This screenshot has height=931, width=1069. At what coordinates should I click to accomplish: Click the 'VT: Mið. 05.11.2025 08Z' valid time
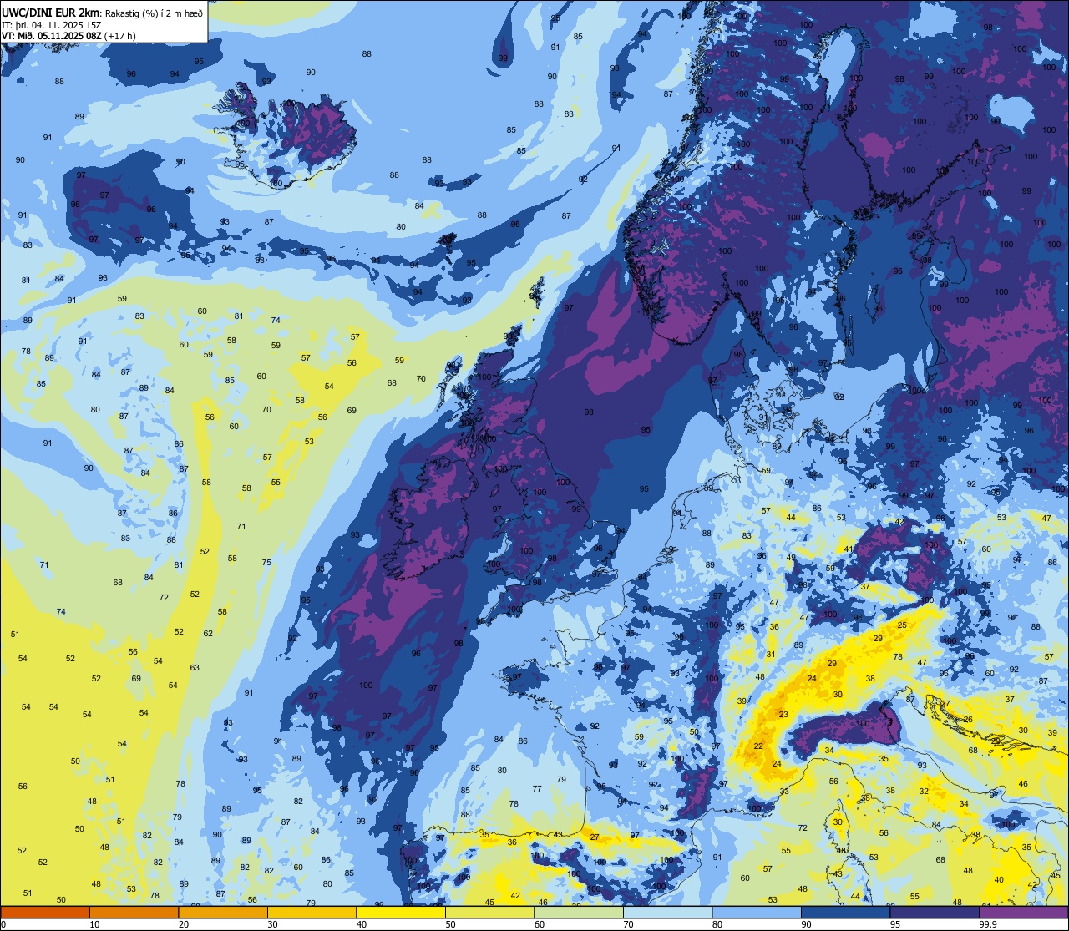pyautogui.click(x=53, y=36)
